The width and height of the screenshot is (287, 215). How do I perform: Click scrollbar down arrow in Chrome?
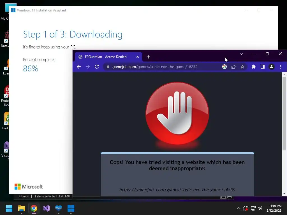[x=284, y=194]
